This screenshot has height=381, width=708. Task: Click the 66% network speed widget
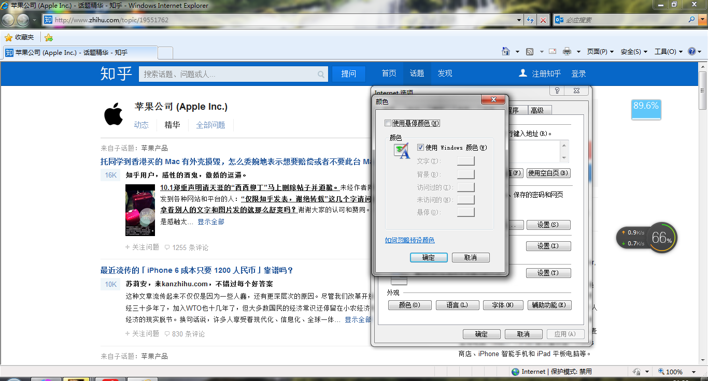pyautogui.click(x=662, y=238)
